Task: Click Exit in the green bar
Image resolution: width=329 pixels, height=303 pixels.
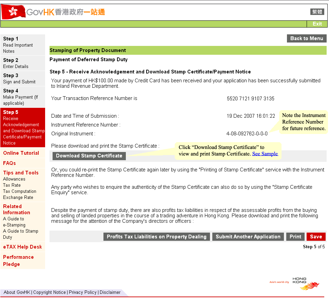Action: point(317,24)
